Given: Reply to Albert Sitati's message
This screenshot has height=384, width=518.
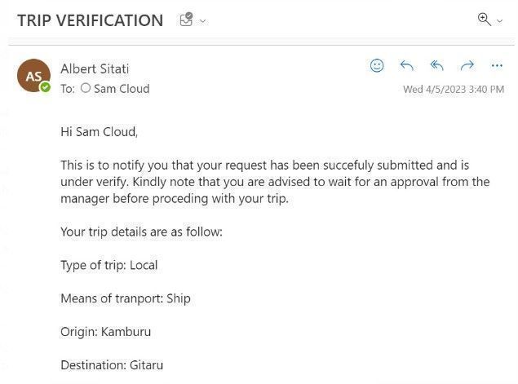Looking at the screenshot, I should 406,66.
